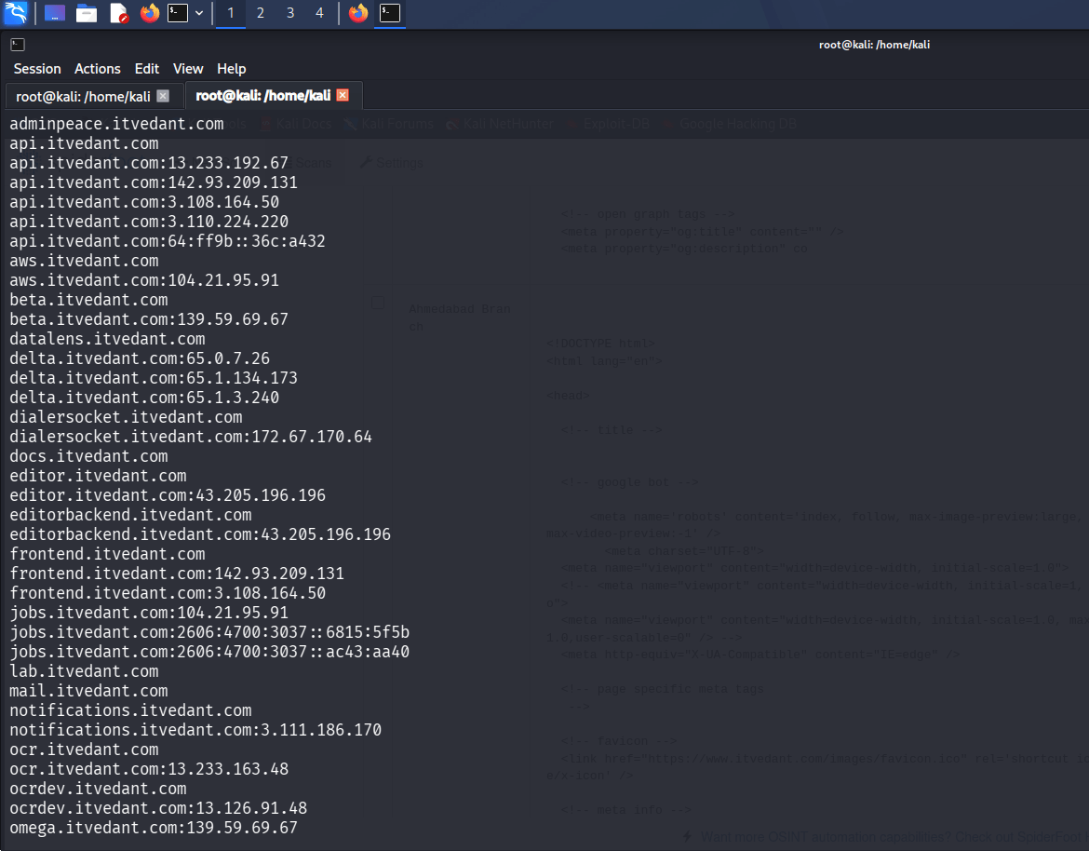The height and width of the screenshot is (851, 1089).
Task: Select jobs.itvedant.com:104.21.95.91 entry
Action: [149, 613]
